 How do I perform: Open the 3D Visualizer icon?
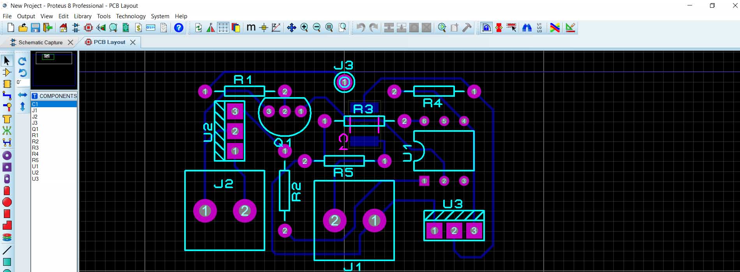click(101, 28)
